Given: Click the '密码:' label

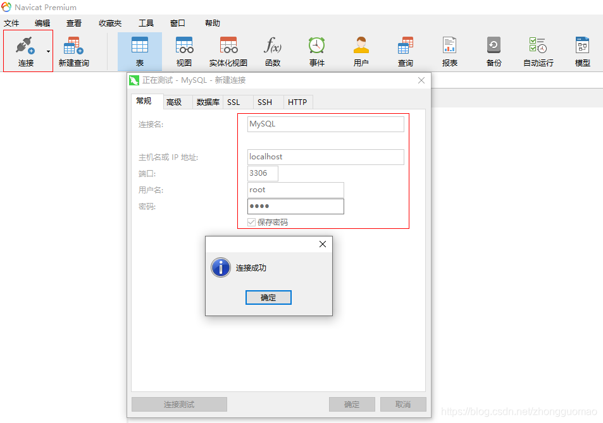Looking at the screenshot, I should pos(147,207).
